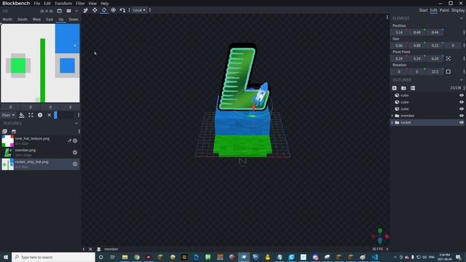
Task: Collapse the Element panel
Action: [x=461, y=18]
